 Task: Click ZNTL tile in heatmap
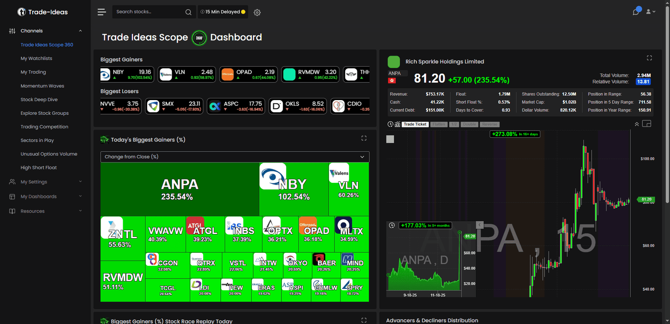pos(123,238)
